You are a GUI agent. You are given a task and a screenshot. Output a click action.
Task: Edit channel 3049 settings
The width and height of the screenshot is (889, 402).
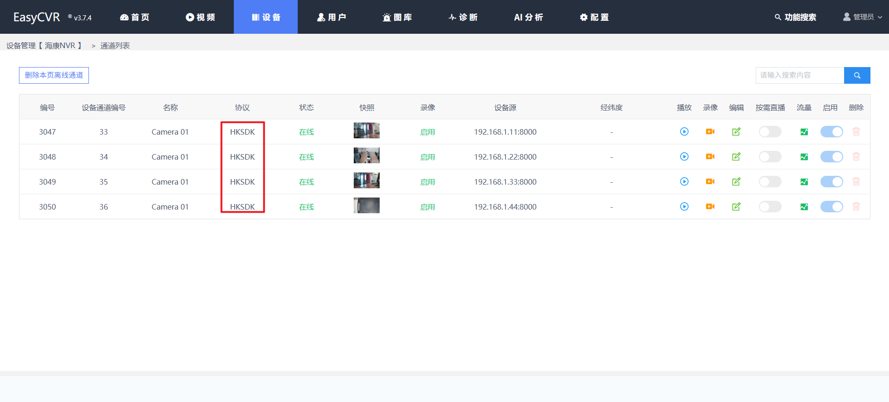(736, 182)
